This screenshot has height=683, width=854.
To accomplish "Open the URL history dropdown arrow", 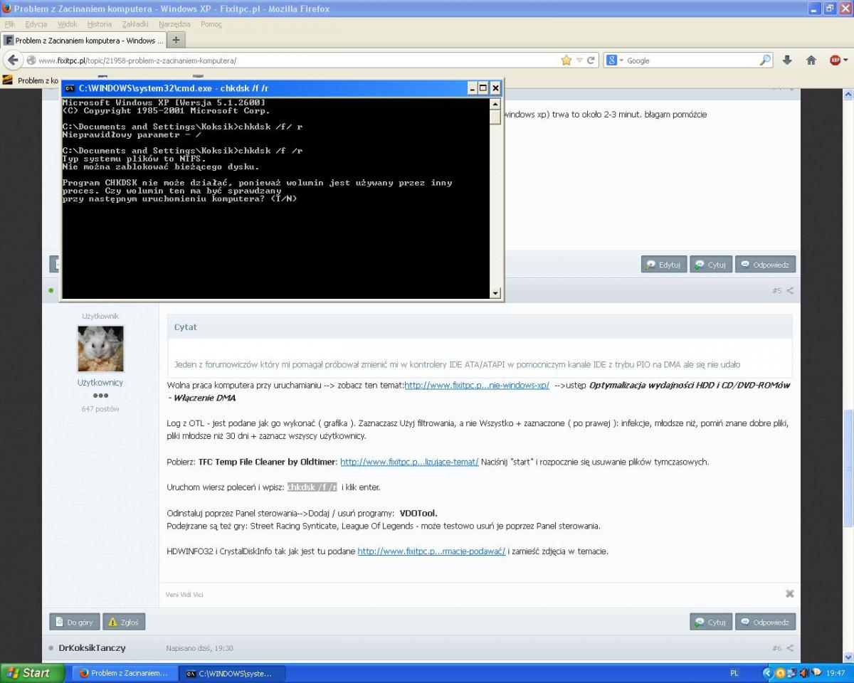I will (x=579, y=60).
